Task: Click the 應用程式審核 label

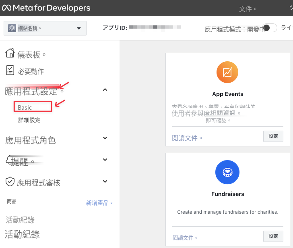Action: click(39, 183)
